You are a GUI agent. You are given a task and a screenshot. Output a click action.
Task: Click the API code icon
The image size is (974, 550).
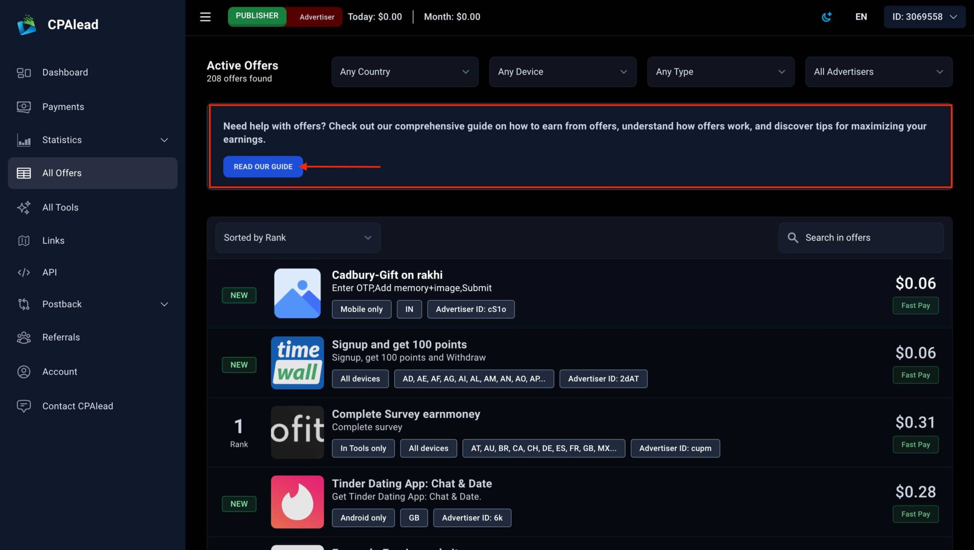[24, 273]
